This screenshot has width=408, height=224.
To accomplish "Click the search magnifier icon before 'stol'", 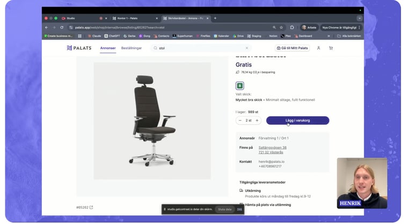I will pyautogui.click(x=155, y=48).
